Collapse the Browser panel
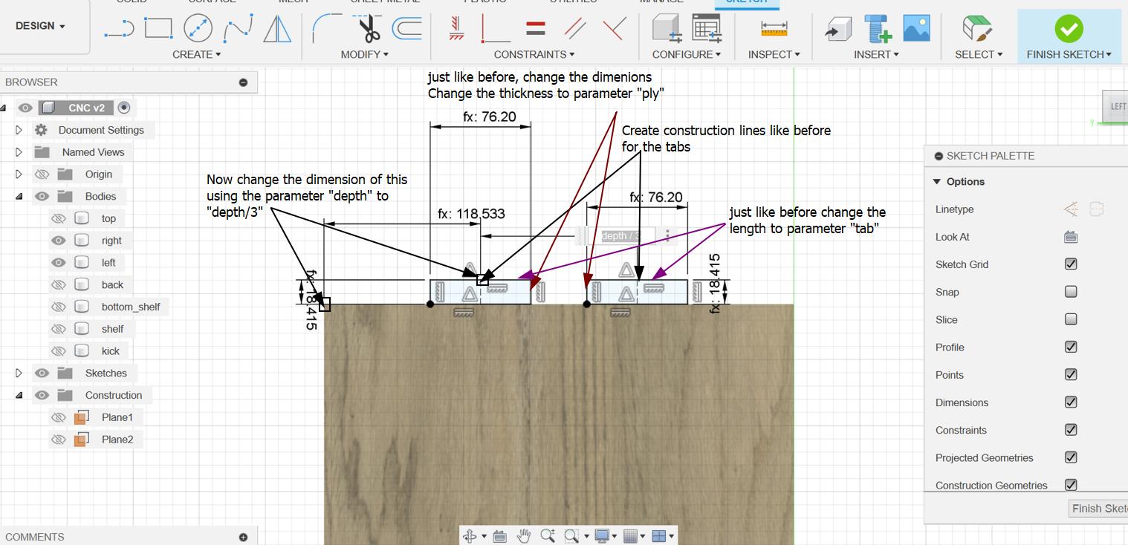Screen dimensions: 1128x545 (x=243, y=82)
